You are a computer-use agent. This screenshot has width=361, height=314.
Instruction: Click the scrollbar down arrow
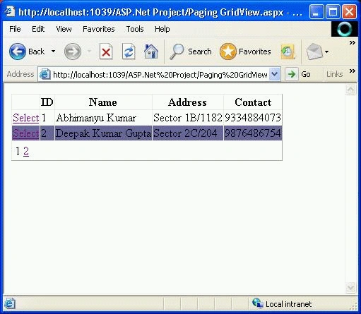350,288
